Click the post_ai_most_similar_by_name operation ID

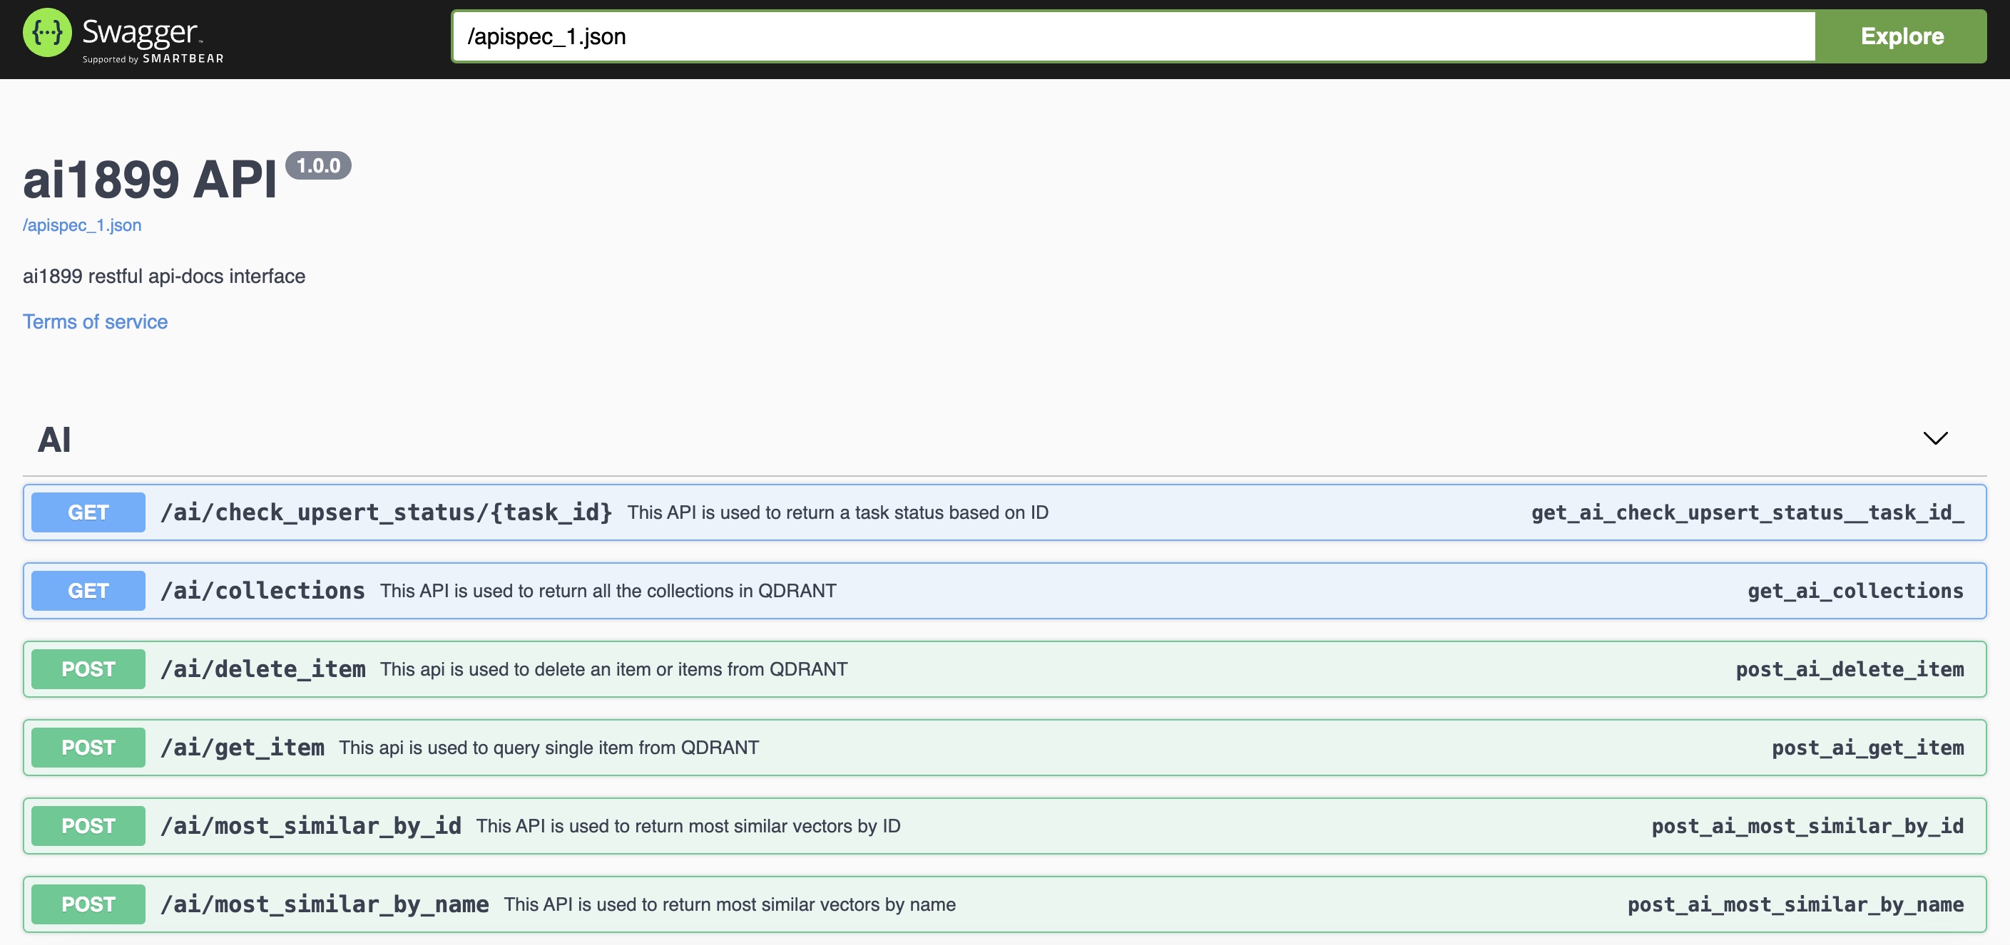coord(1795,904)
